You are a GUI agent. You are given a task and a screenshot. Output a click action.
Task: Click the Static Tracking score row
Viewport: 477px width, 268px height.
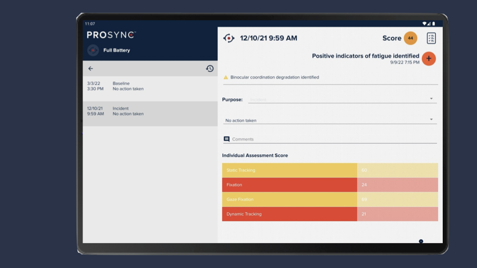tap(330, 170)
